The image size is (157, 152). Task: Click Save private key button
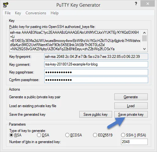(x=131, y=114)
